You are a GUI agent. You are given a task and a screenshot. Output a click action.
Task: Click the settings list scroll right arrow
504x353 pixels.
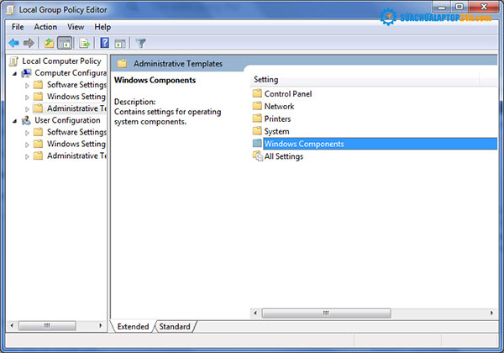coord(491,313)
